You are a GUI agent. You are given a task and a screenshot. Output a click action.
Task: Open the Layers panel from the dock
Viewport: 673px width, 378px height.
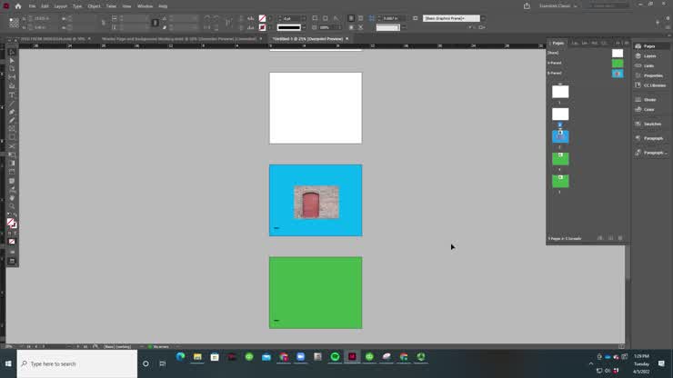[x=649, y=56]
